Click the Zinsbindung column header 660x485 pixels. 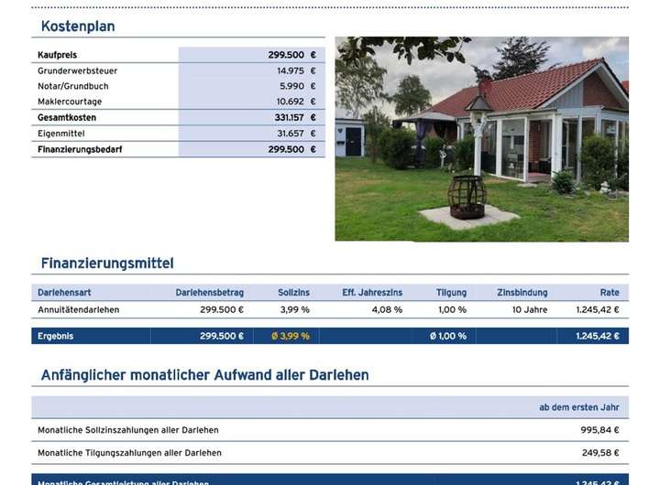coord(522,293)
